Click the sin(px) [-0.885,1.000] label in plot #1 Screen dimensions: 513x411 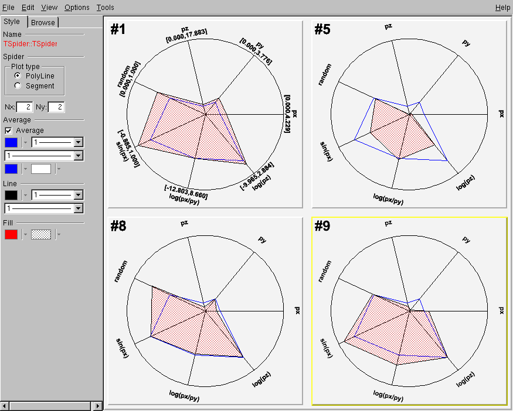(x=128, y=149)
